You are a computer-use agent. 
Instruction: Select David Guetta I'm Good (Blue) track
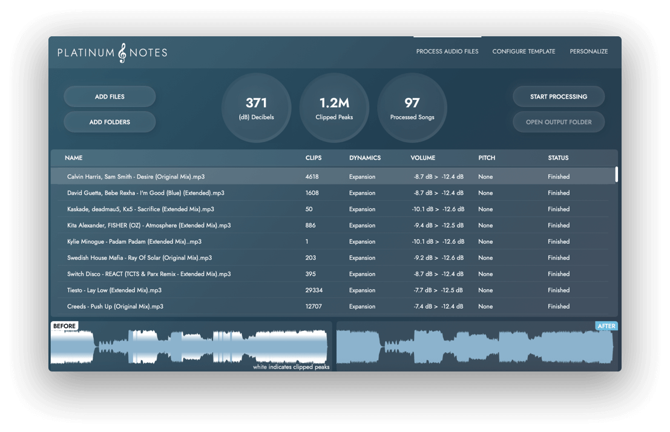click(x=333, y=193)
